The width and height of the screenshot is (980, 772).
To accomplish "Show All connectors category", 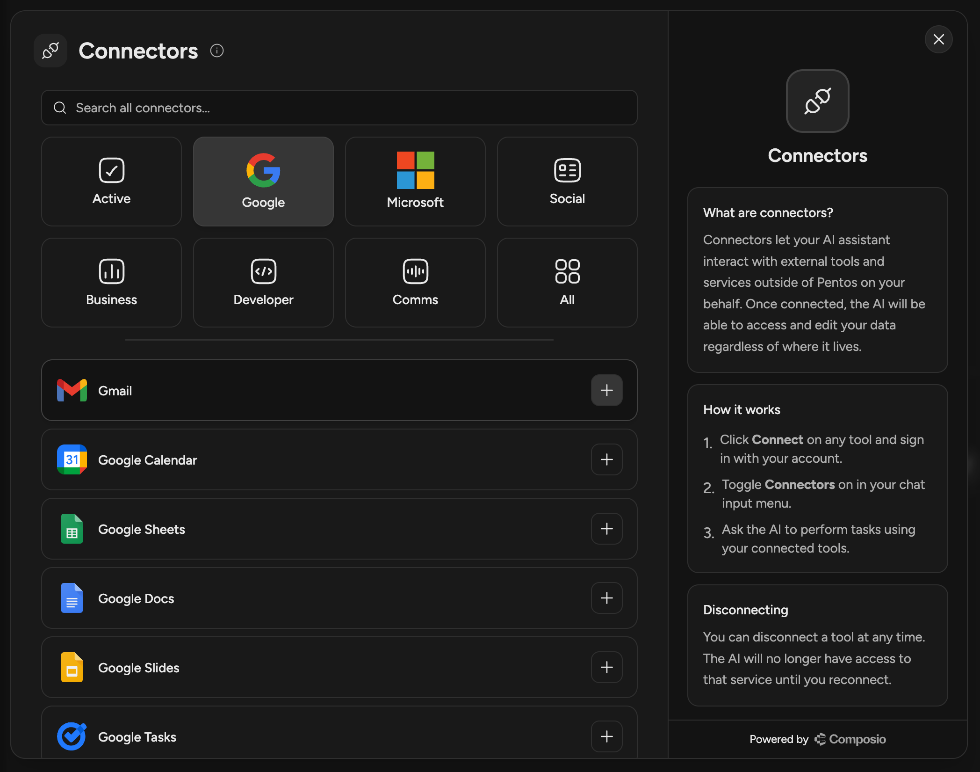I will [567, 283].
